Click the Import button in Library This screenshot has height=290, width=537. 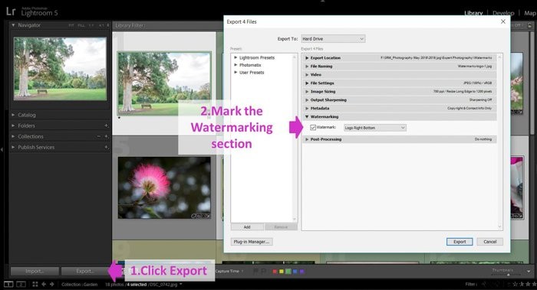click(x=35, y=271)
